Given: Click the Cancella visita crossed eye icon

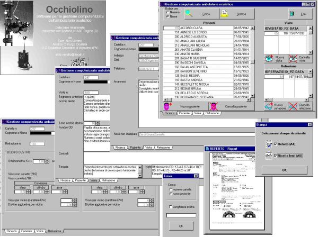Looking at the screenshot, I should (x=293, y=59).
